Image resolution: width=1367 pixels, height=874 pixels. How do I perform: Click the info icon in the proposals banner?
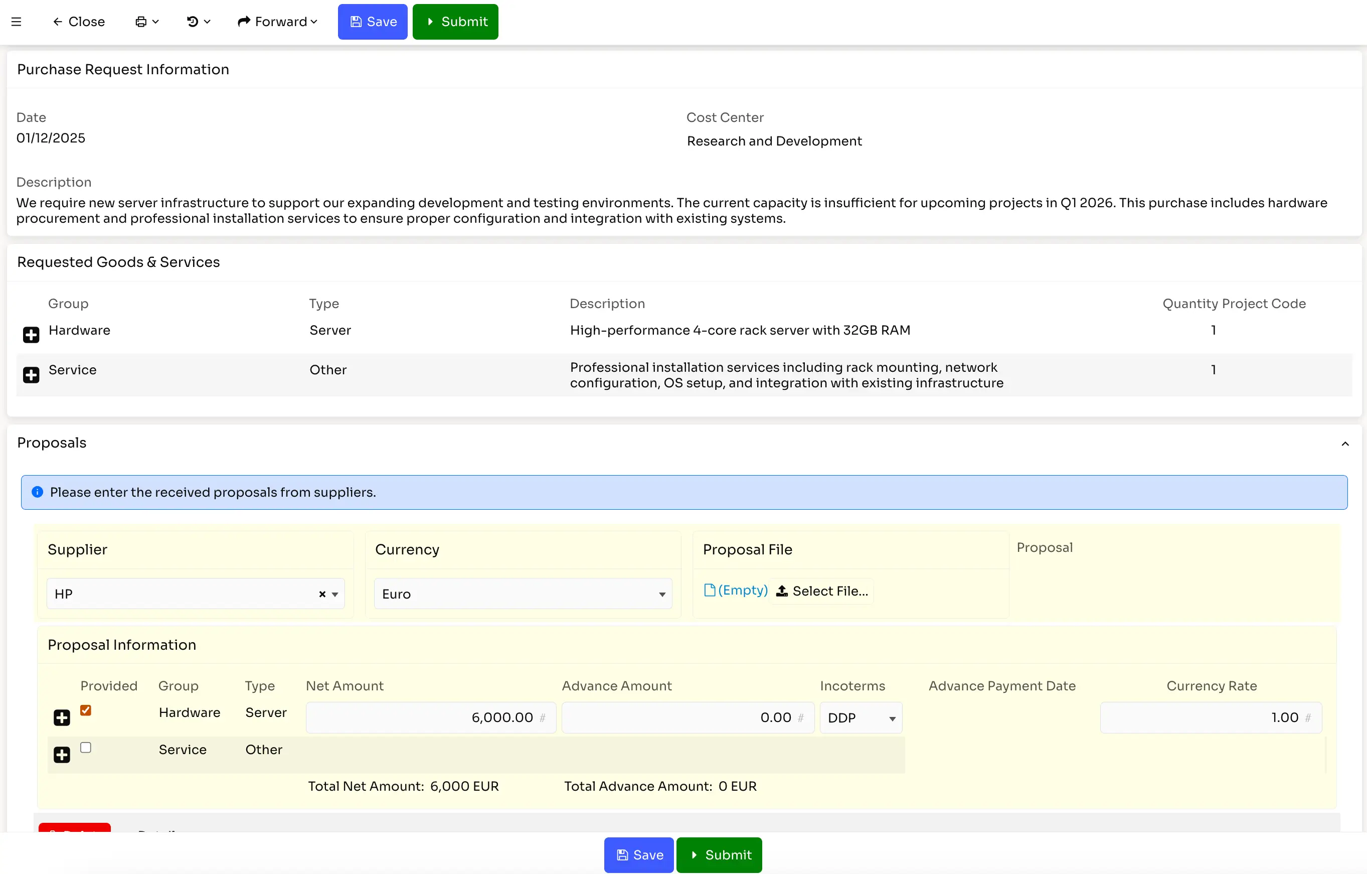click(x=38, y=492)
